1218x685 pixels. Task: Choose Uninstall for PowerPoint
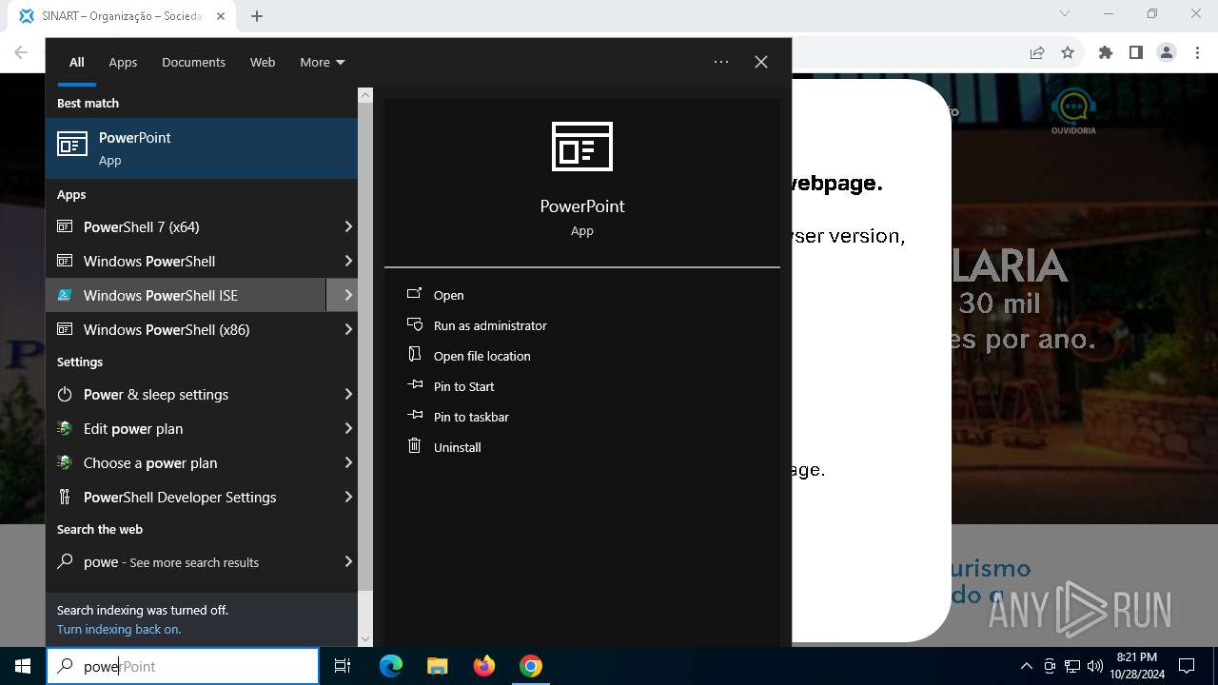[458, 447]
